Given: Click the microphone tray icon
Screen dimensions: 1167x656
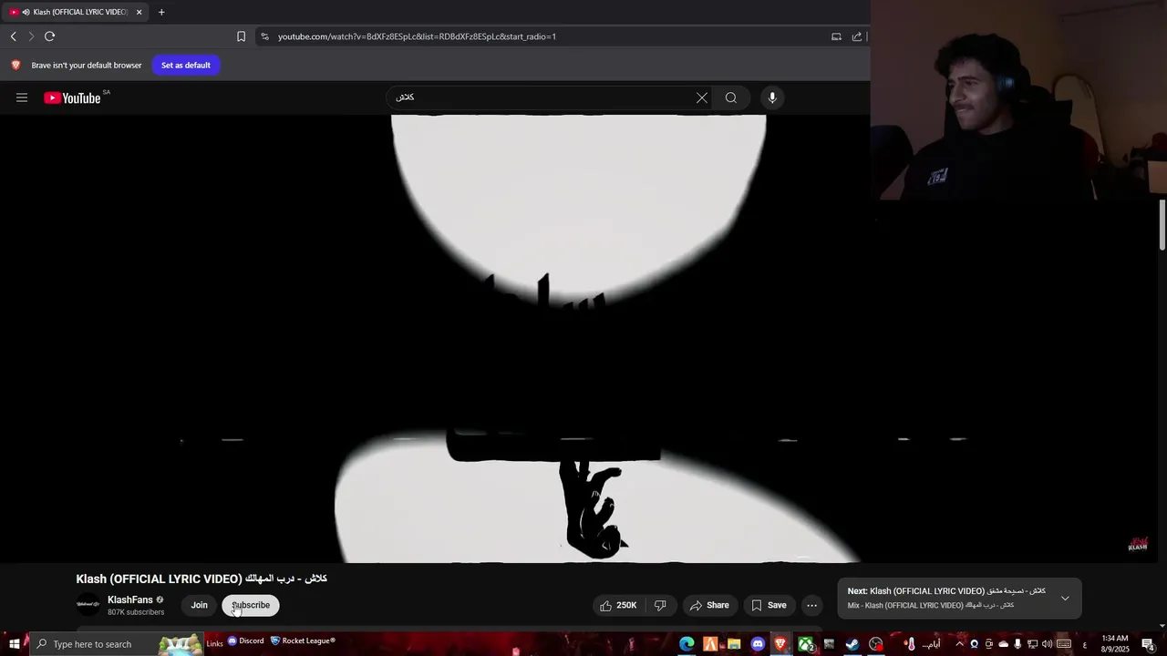Looking at the screenshot, I should coord(1017,644).
